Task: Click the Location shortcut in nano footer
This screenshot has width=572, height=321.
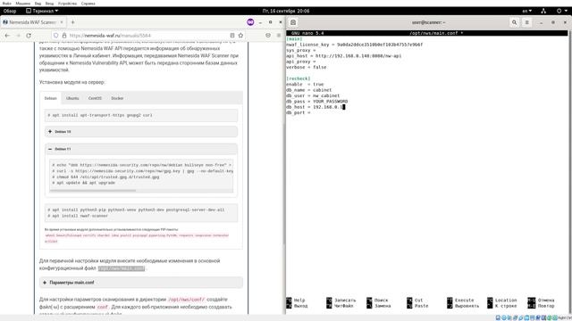Action: pos(502,300)
